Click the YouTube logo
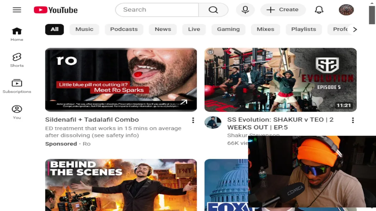The height and width of the screenshot is (211, 376). 56,10
